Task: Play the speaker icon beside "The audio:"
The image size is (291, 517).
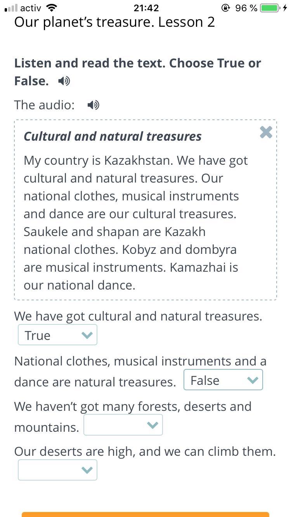Action: coord(93,105)
